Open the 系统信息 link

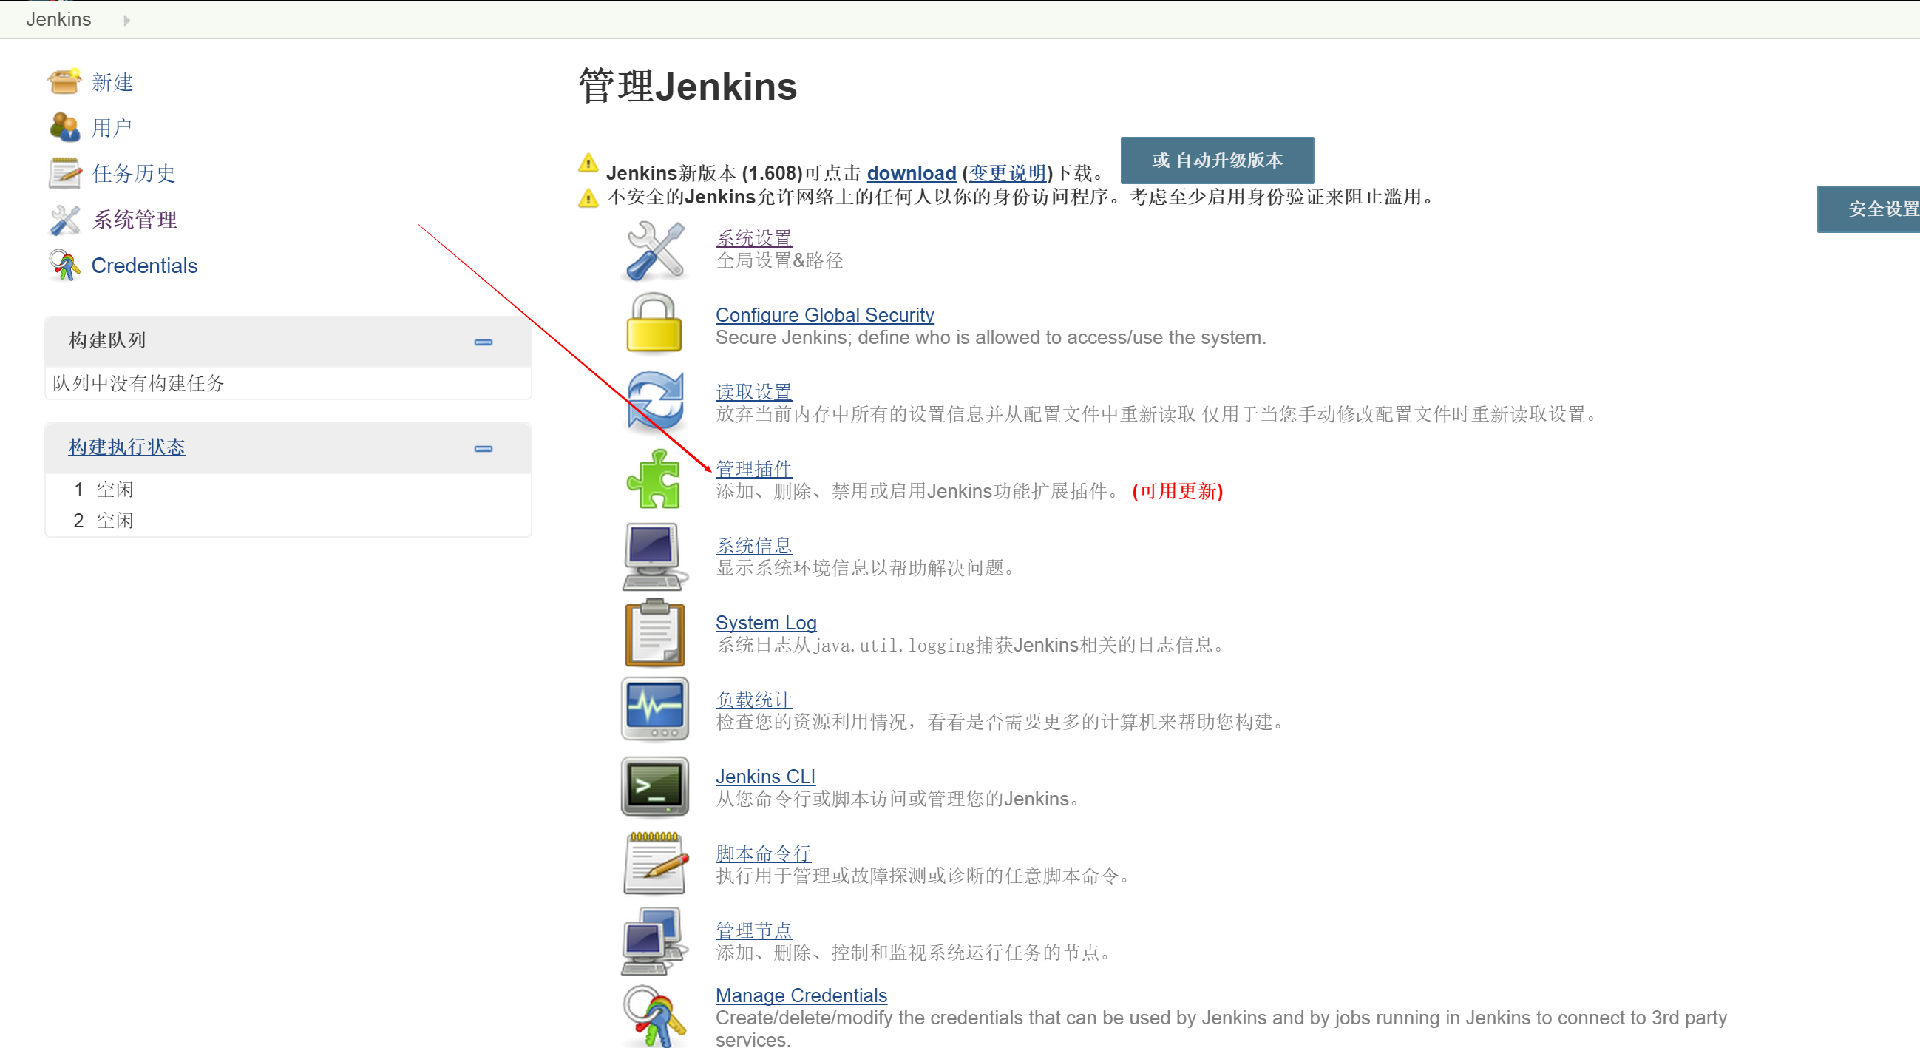coord(753,546)
